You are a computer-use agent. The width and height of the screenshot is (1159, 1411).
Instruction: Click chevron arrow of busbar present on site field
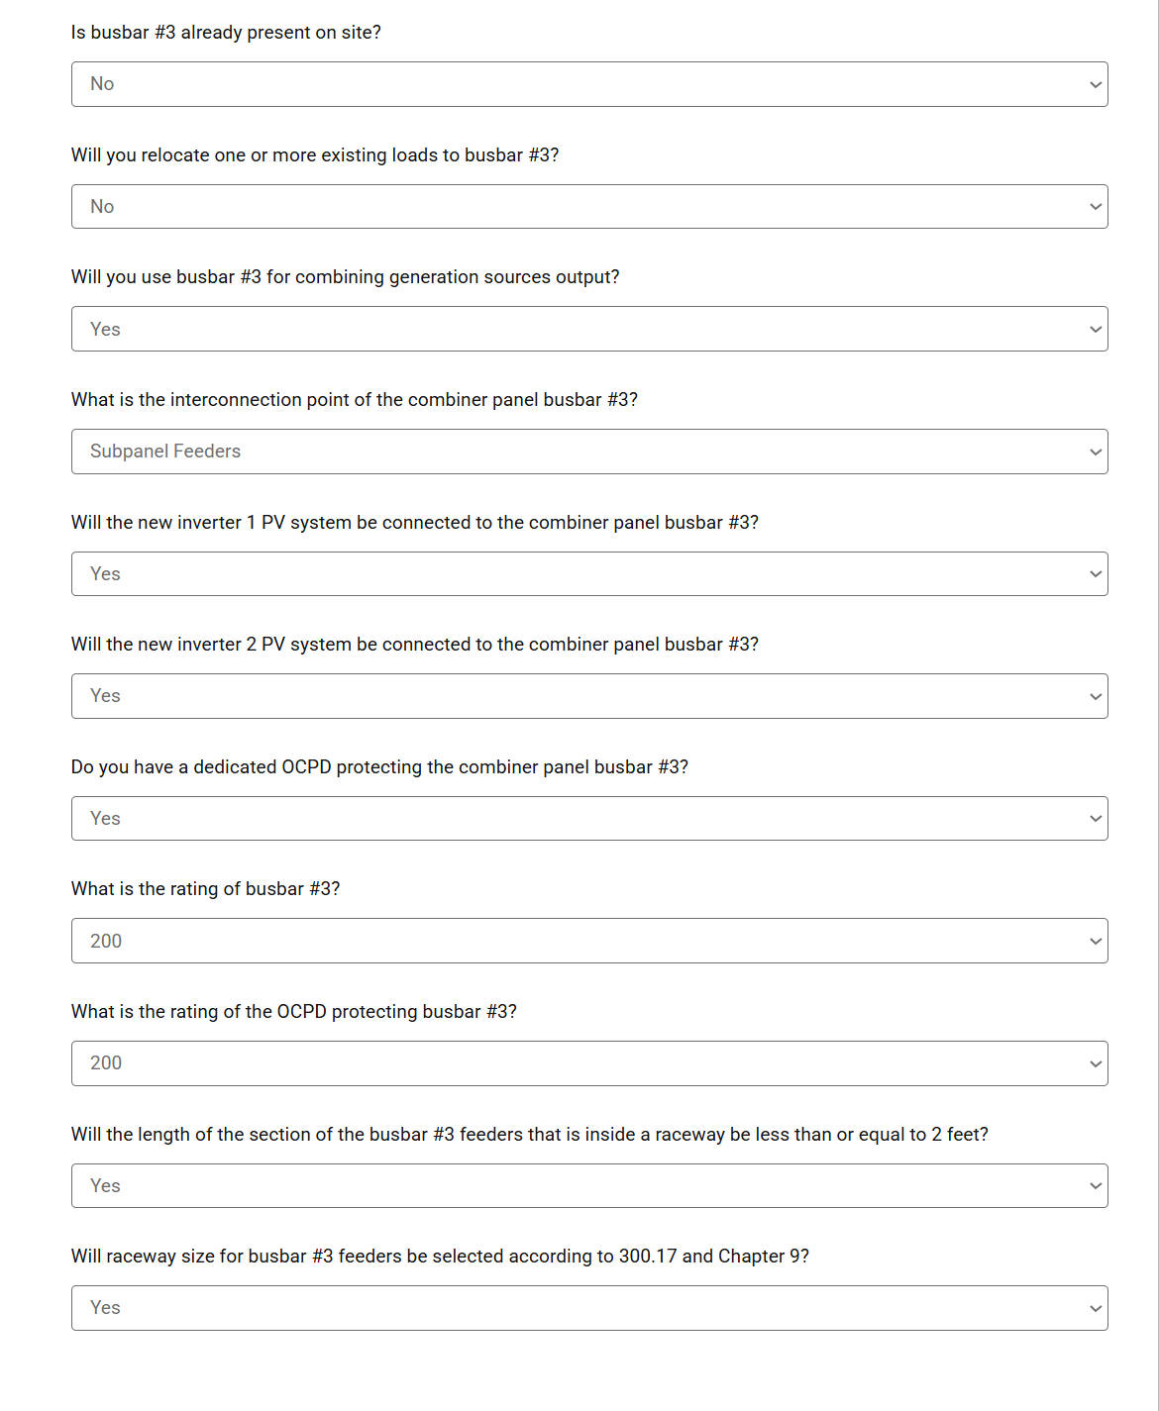coord(1096,85)
